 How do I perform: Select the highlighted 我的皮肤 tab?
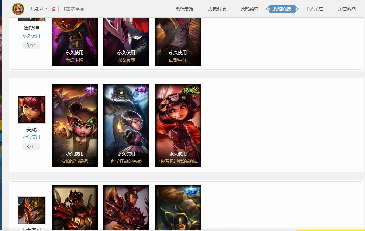[x=282, y=9]
